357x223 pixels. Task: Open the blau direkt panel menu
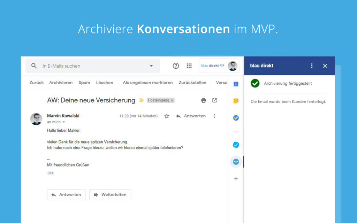point(312,66)
